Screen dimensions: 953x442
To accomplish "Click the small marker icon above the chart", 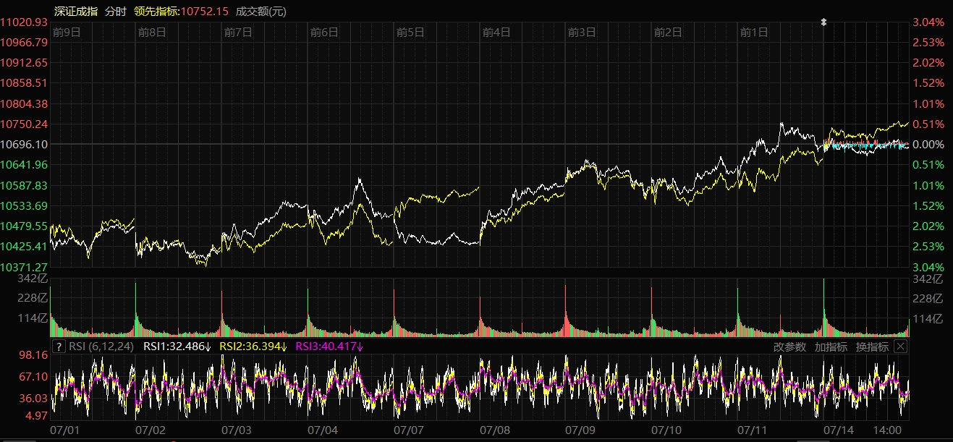I will [x=823, y=22].
